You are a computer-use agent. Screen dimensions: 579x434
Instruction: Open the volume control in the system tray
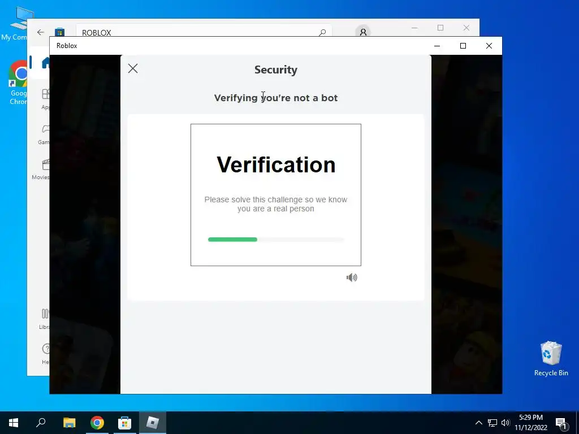(505, 423)
